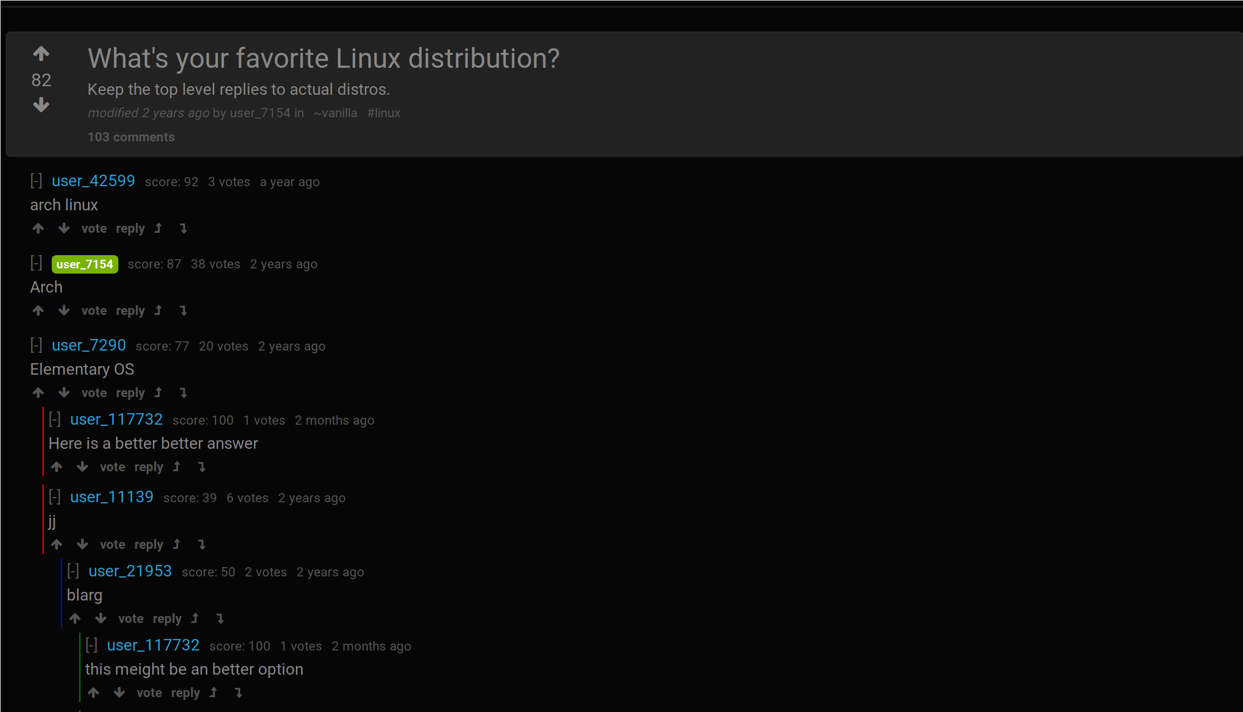Open the 103 comments link
This screenshot has height=712, width=1243.
click(131, 137)
